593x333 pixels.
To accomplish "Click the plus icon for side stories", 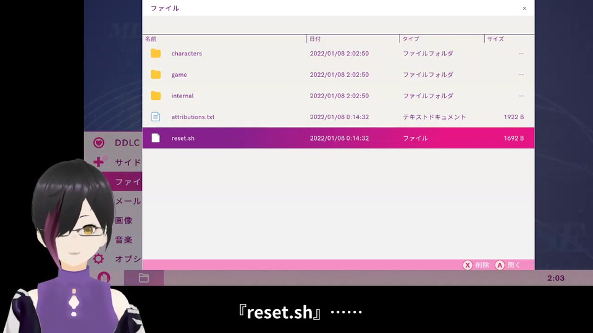I will tap(99, 162).
